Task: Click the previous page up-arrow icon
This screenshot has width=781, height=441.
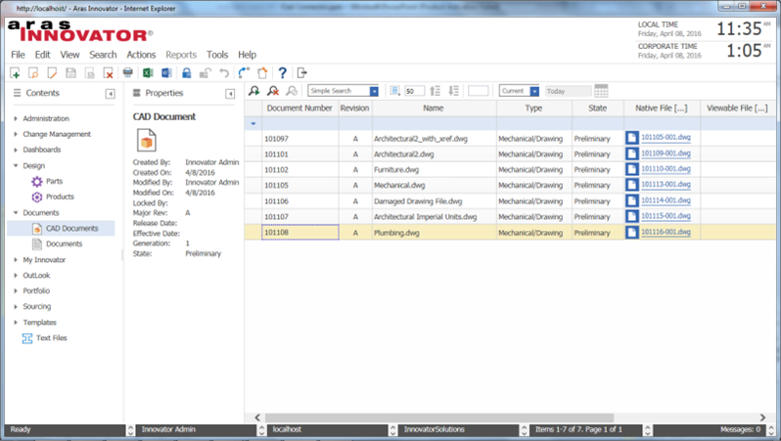Action: 435,91
